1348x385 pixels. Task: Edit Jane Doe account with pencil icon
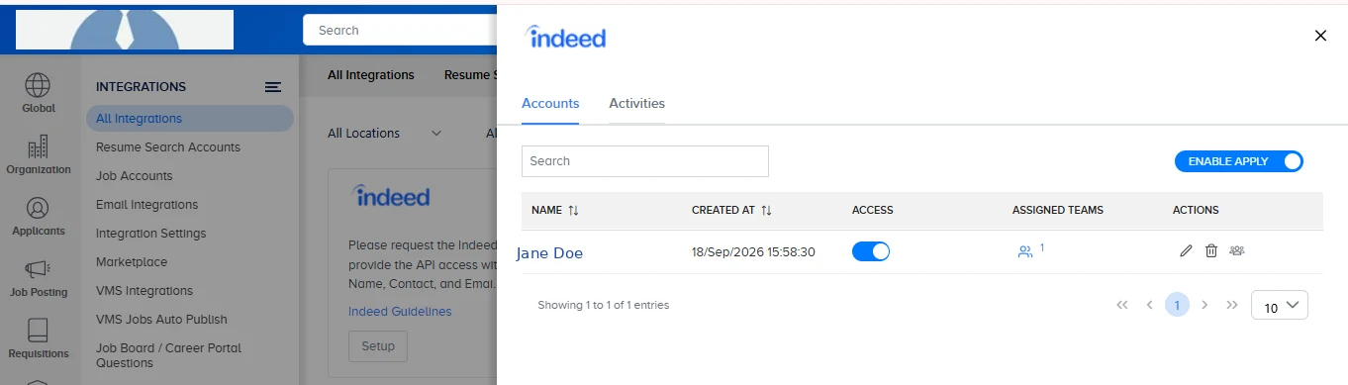[x=1187, y=251]
